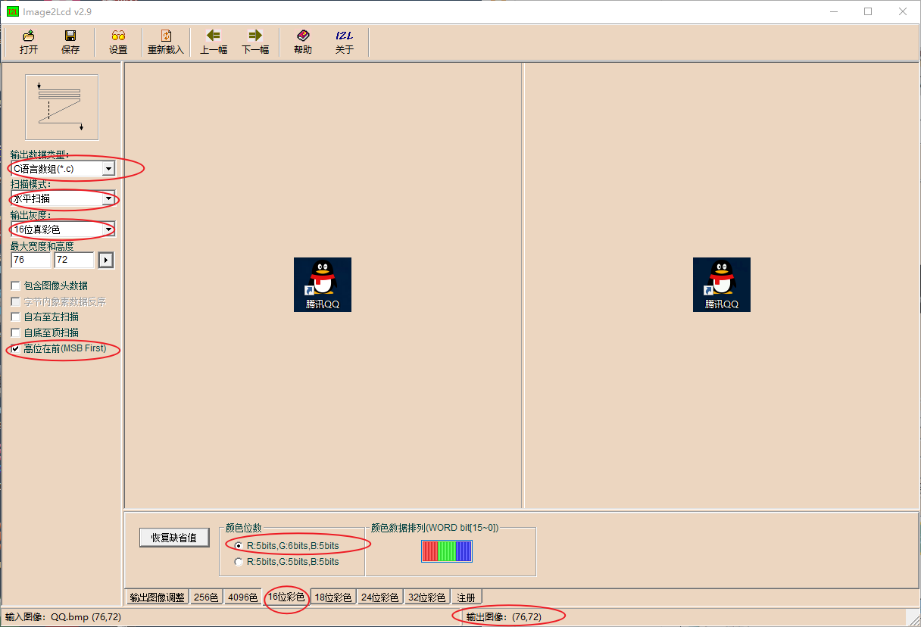Click the 恢复缺省值 button

pos(174,538)
